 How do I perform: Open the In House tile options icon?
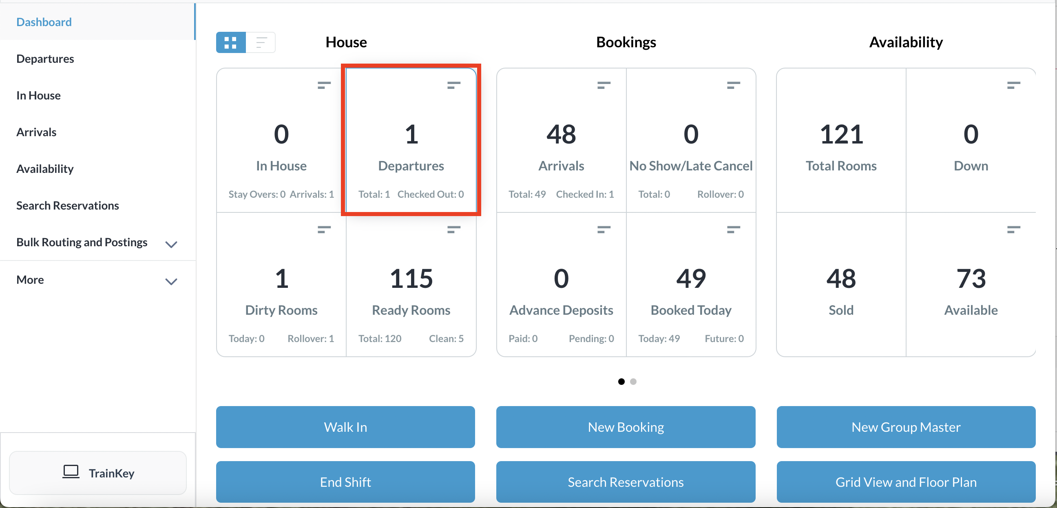[x=324, y=85]
